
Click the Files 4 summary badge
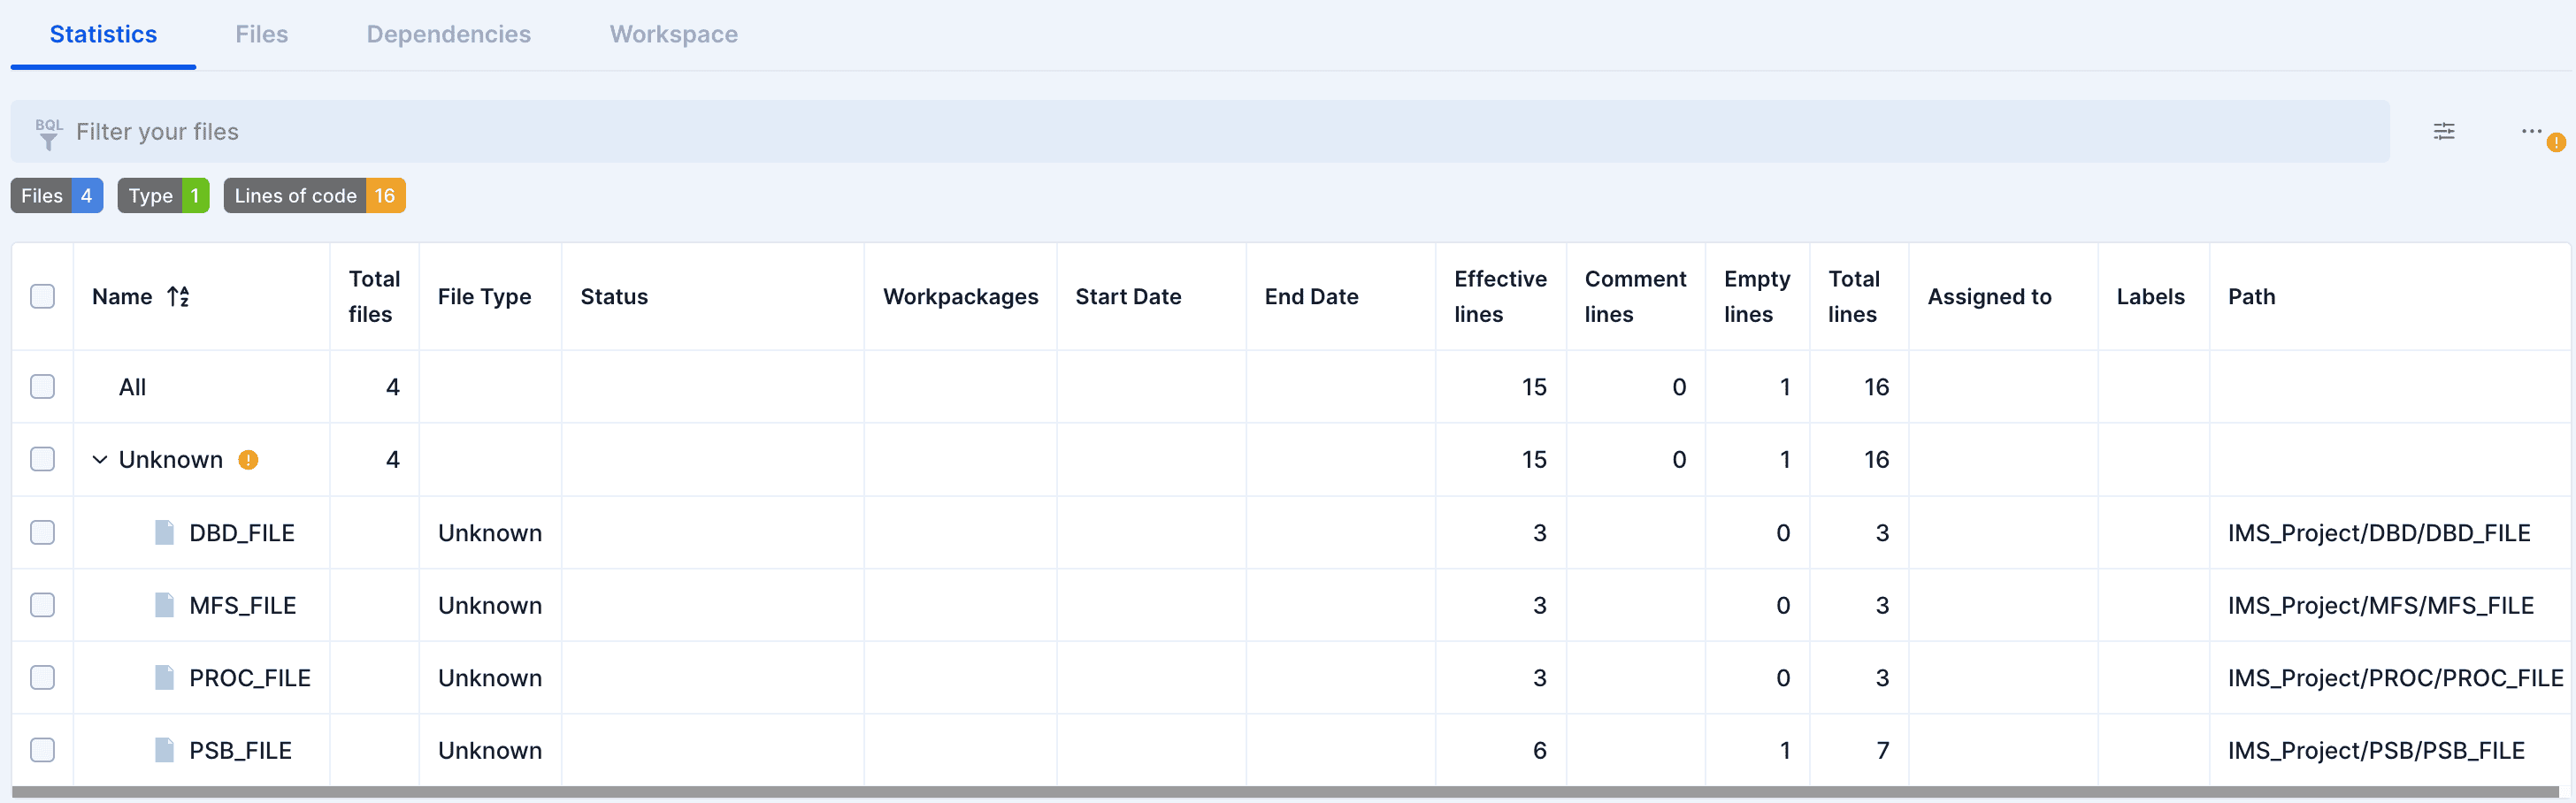57,196
